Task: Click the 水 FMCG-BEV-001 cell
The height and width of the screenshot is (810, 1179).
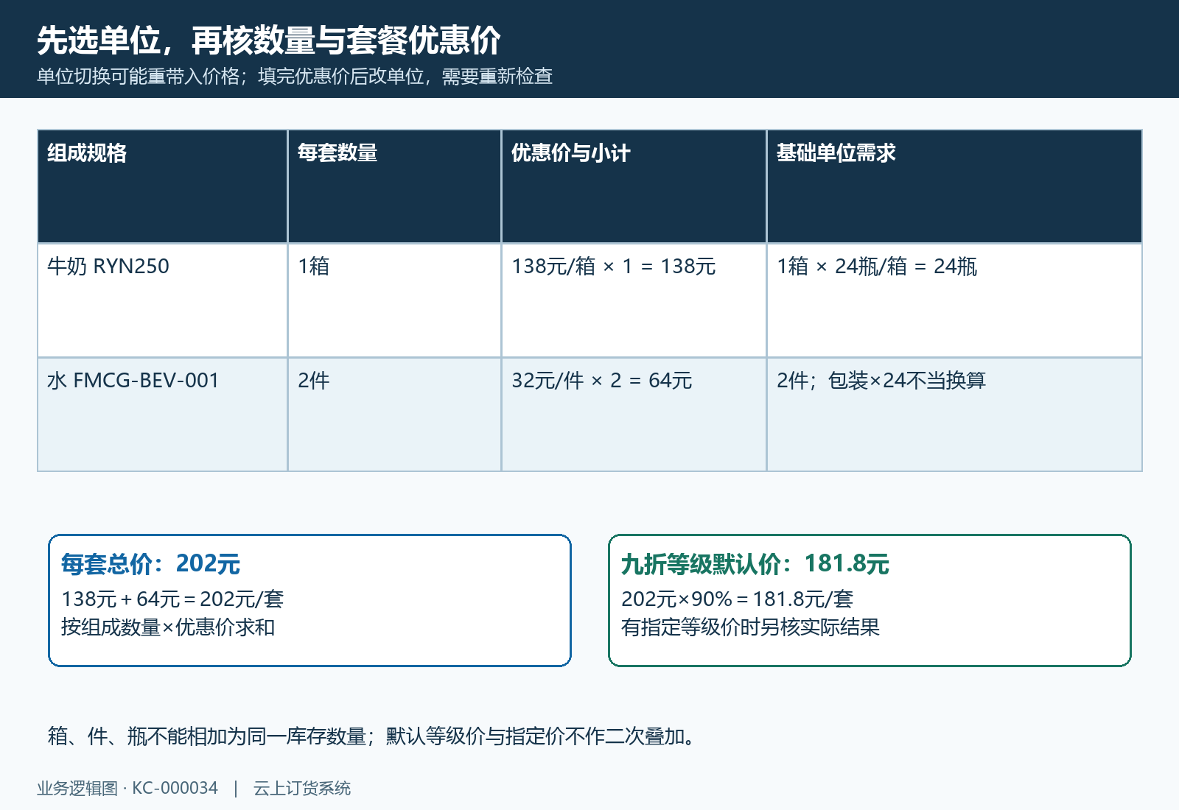Action: click(x=162, y=415)
